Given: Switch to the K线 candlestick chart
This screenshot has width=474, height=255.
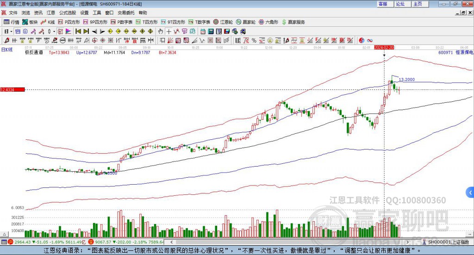Looking at the screenshot, I should click(x=48, y=22).
